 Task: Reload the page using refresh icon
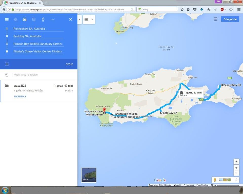132,9
